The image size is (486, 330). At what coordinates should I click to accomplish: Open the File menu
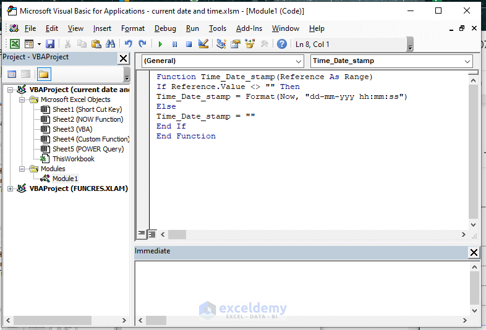(x=30, y=28)
